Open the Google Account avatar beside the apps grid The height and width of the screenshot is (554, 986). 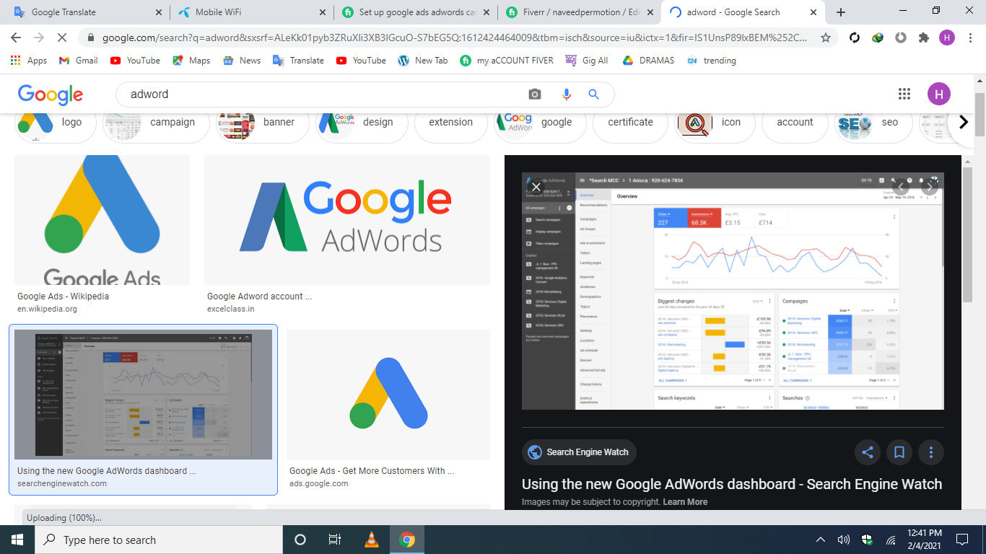point(939,94)
